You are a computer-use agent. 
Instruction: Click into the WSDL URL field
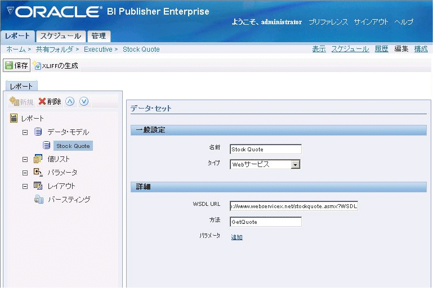294,206
